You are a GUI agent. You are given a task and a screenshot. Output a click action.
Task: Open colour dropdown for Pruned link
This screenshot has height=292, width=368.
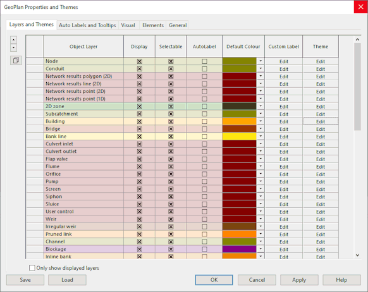pos(261,234)
